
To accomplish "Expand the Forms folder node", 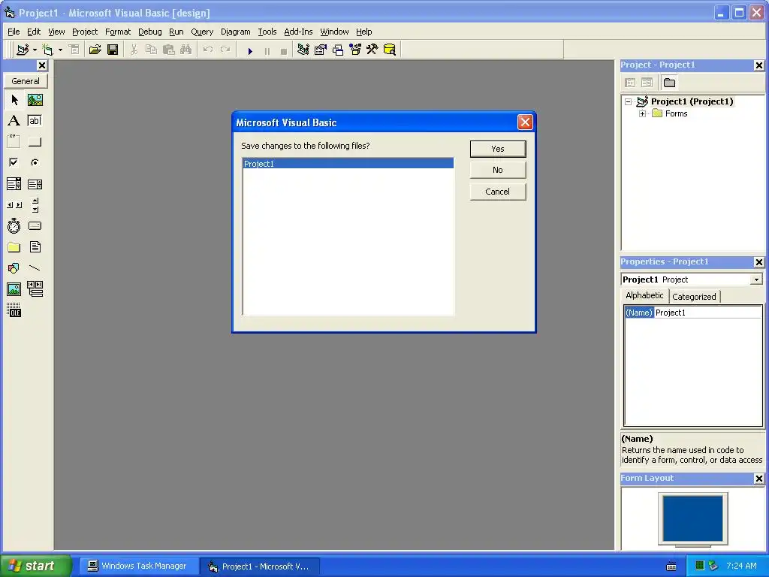I will pyautogui.click(x=643, y=114).
